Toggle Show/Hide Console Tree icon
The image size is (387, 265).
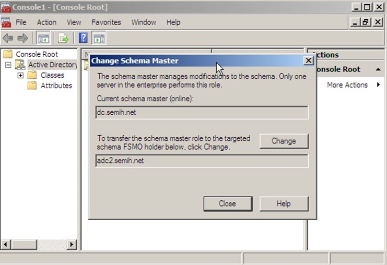(43, 38)
